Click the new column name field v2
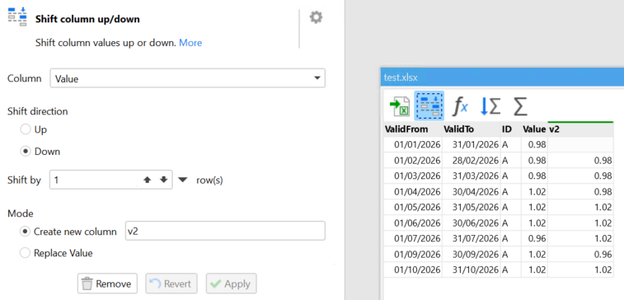This screenshot has height=300, width=624. (x=225, y=231)
